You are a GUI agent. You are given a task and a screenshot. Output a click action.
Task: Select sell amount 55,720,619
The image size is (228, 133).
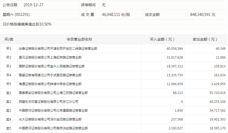(218, 93)
